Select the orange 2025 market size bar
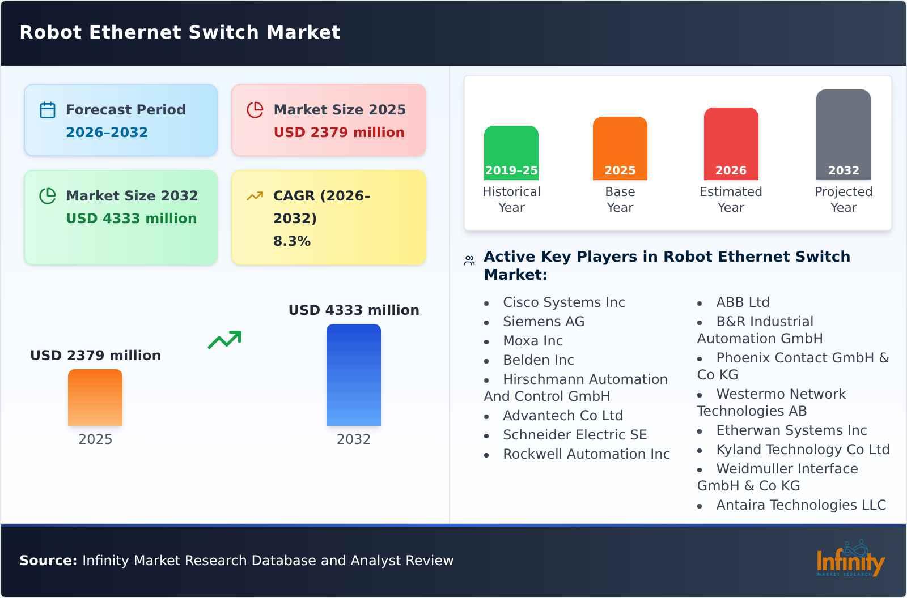 click(x=95, y=398)
